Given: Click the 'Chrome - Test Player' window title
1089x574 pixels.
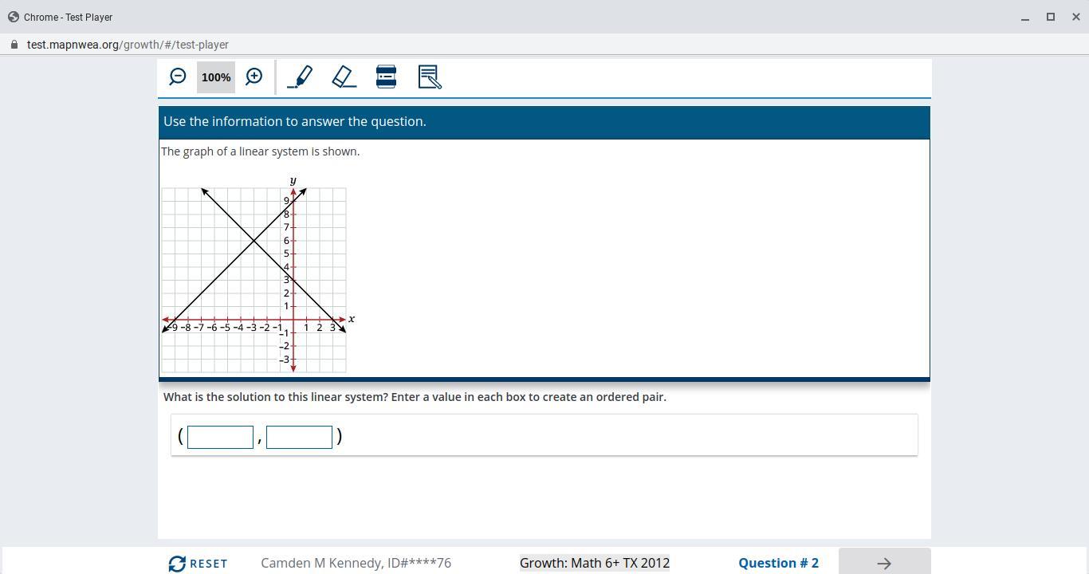Looking at the screenshot, I should point(68,17).
